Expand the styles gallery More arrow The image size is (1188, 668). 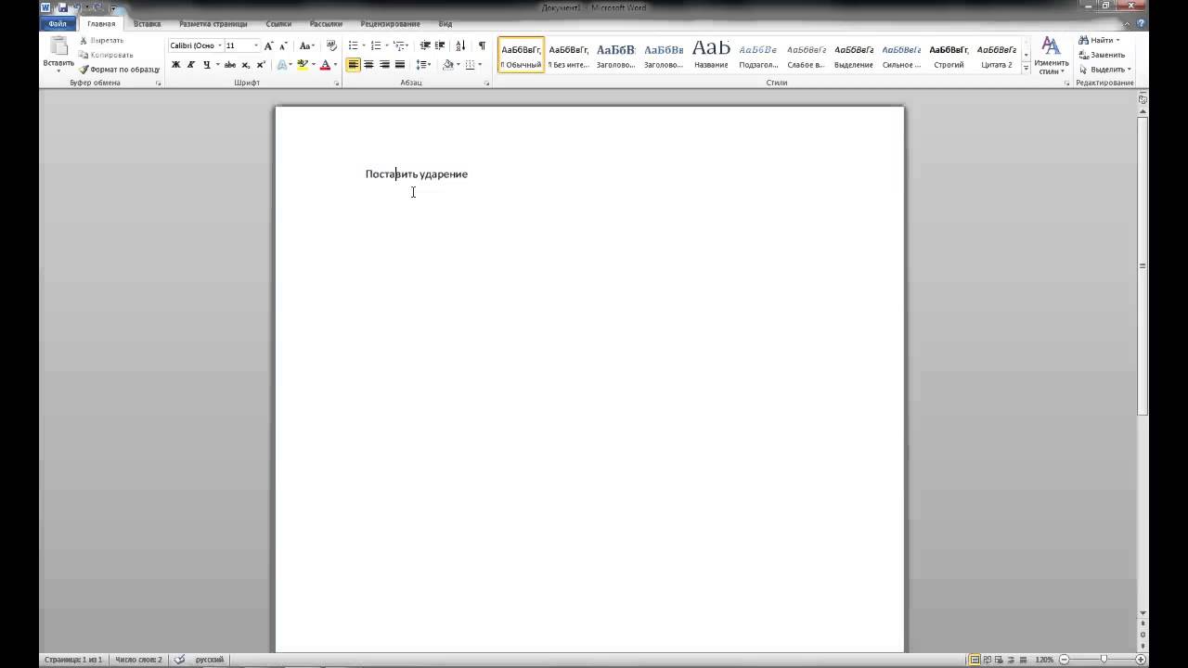[1026, 68]
